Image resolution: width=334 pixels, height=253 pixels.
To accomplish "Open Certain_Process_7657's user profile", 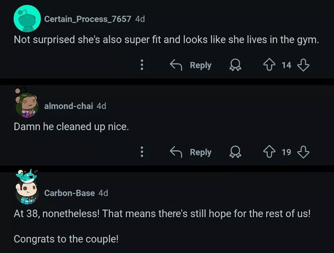I will (88, 19).
